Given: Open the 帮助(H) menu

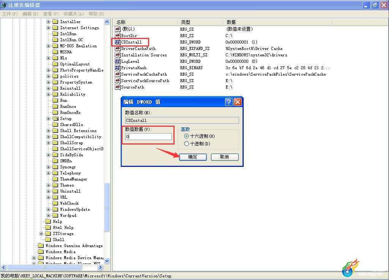Looking at the screenshot, I should pyautogui.click(x=96, y=14).
